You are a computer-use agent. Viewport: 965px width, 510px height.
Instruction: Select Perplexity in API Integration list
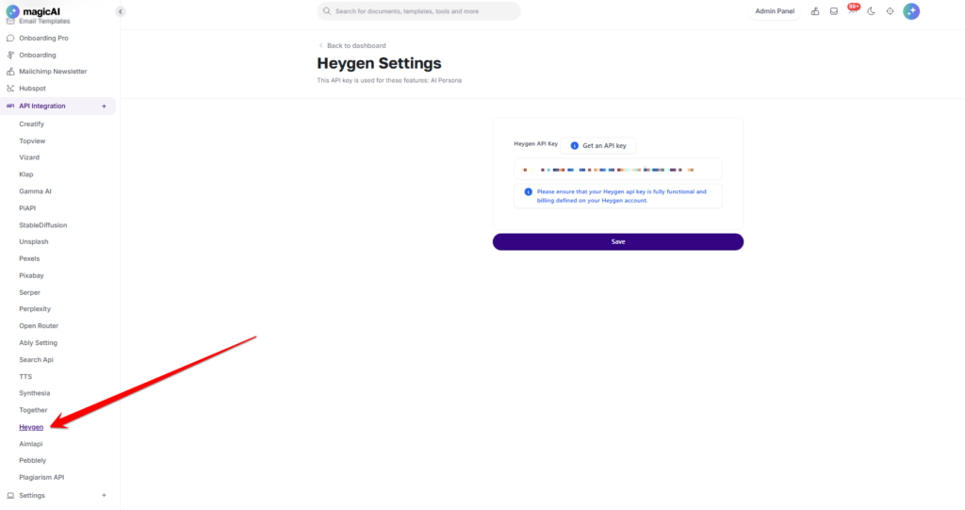click(x=35, y=308)
